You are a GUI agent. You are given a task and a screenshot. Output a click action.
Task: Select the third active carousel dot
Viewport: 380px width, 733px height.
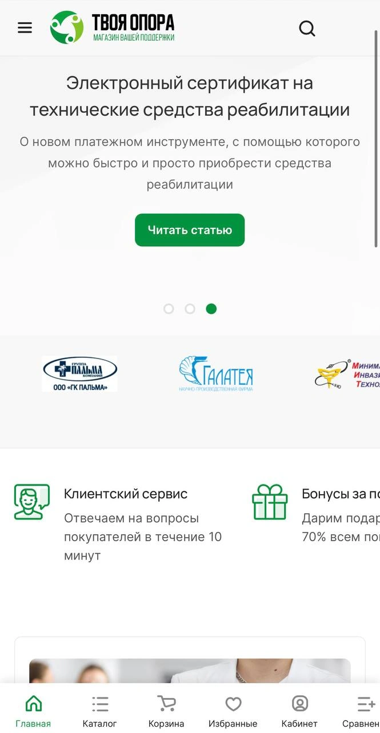click(211, 309)
